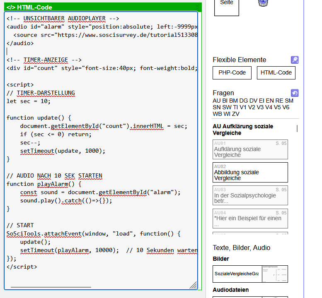This screenshot has height=298, width=322.
Task: Open the ZV question category
Action: 236,114
